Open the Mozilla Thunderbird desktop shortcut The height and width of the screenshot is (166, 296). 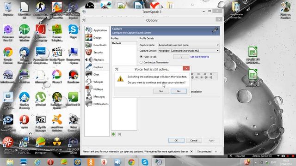25,55
